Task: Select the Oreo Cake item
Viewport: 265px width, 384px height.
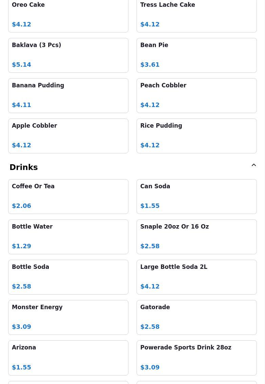Action: tap(68, 15)
